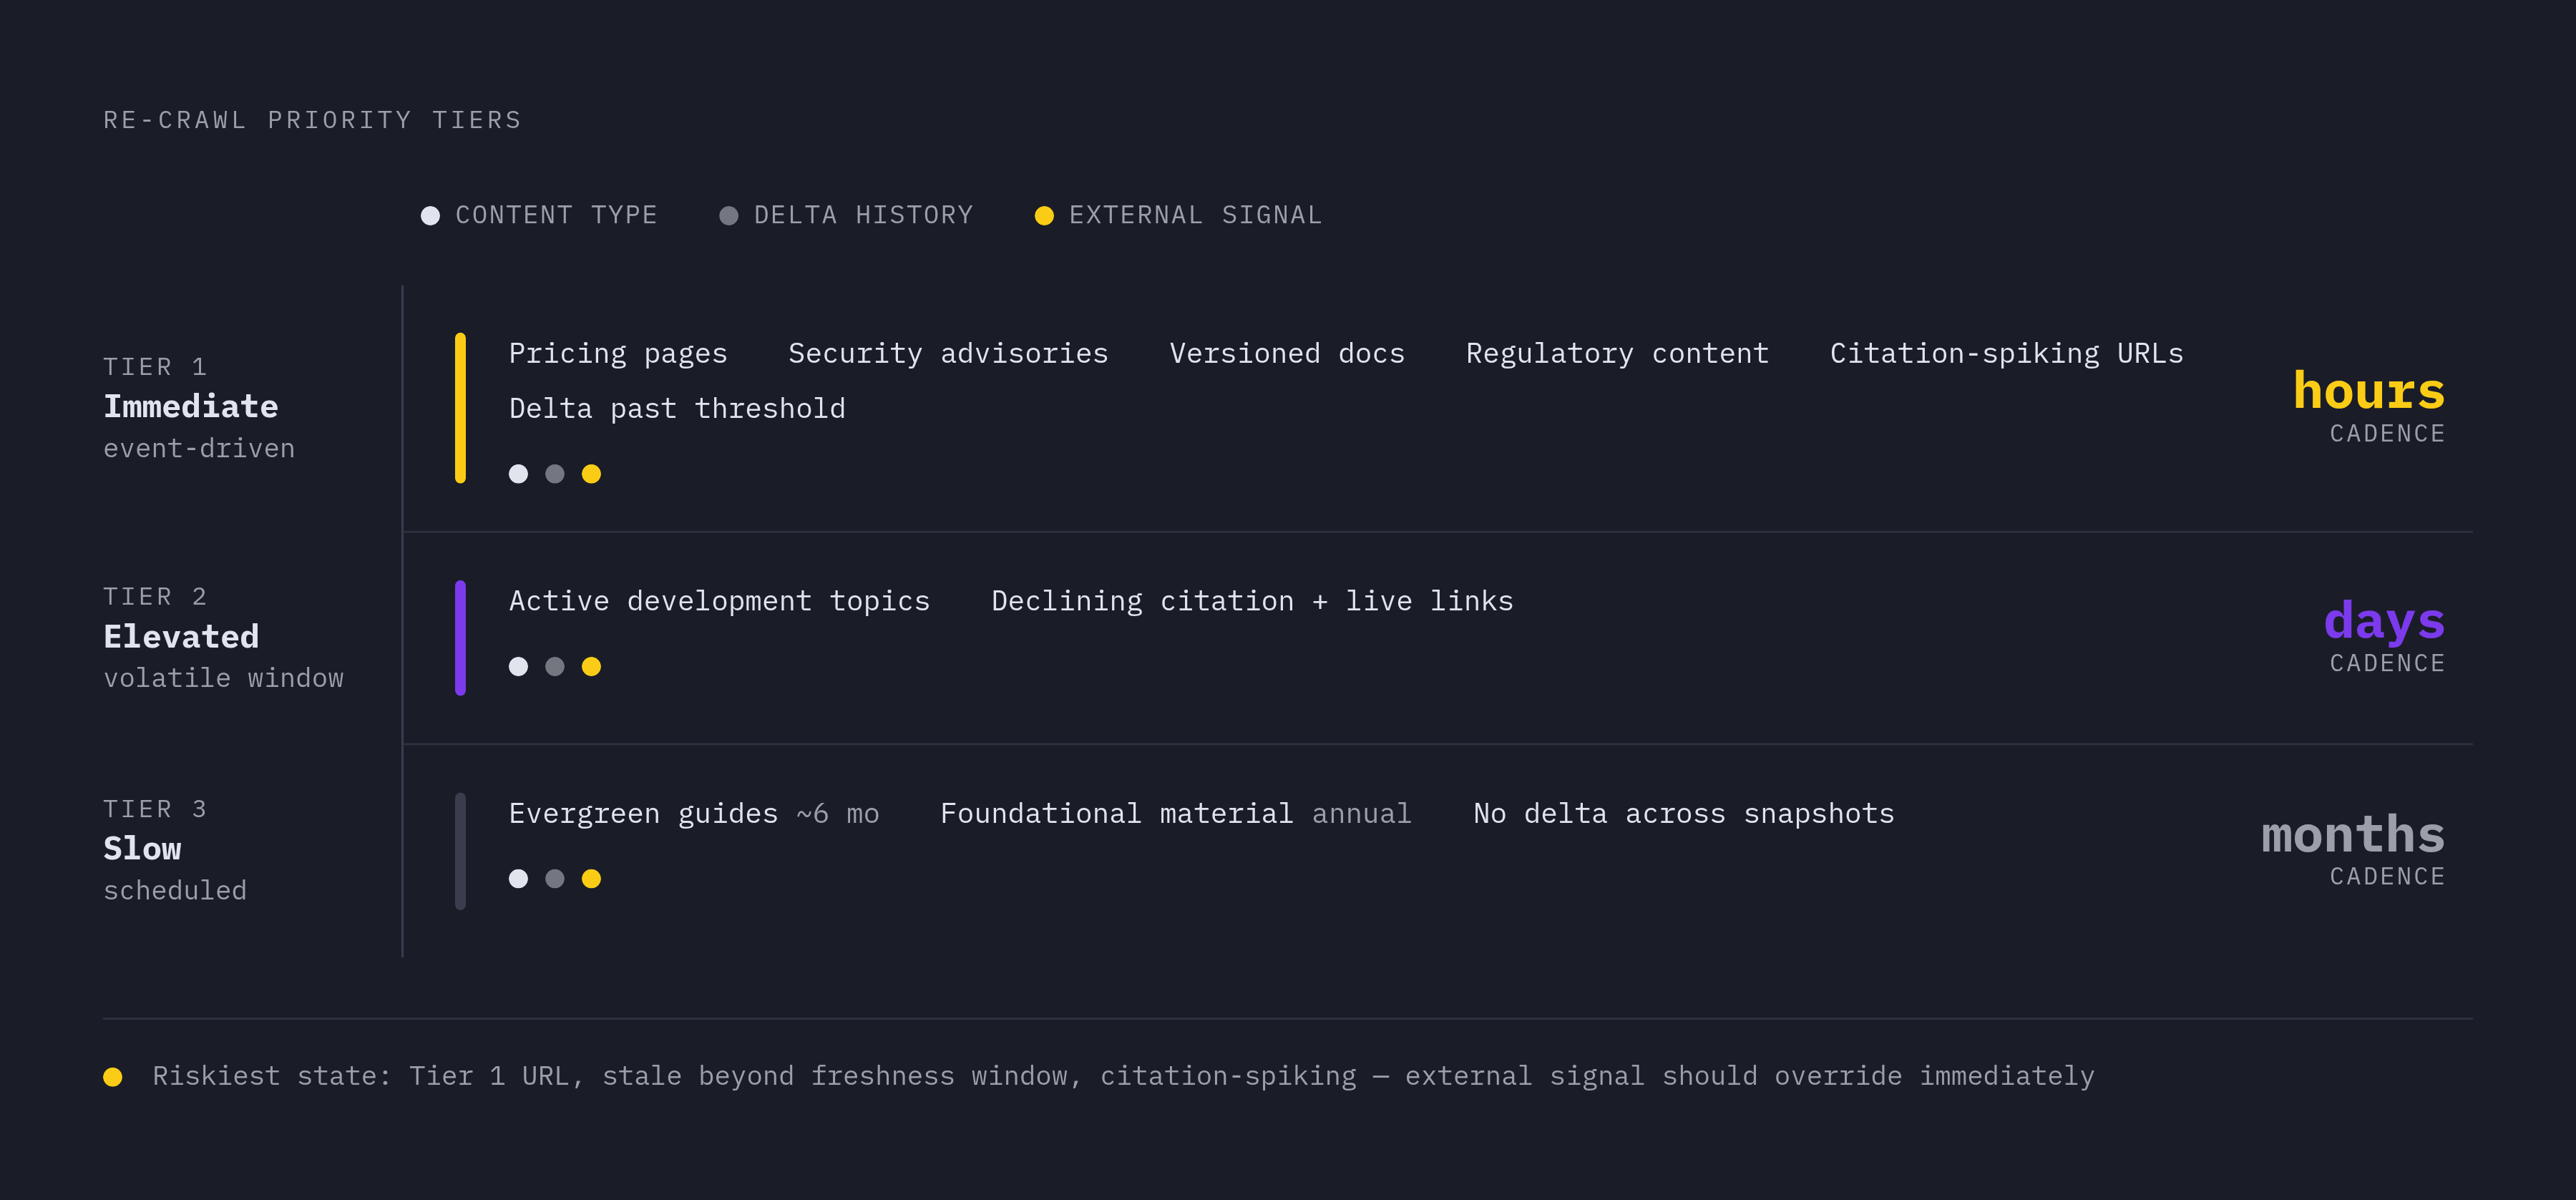
Task: Click Declining citation + live links item
Action: [x=1252, y=601]
